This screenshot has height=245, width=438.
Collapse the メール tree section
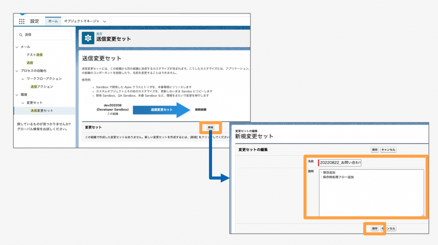[x=17, y=47]
